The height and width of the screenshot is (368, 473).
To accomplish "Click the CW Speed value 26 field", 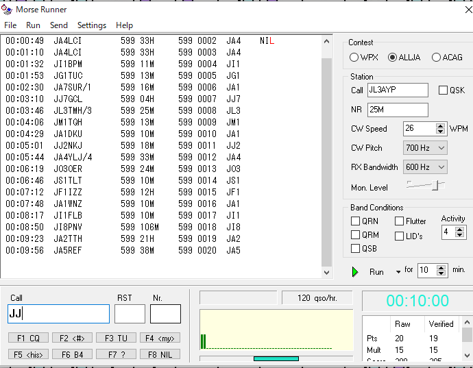I will click(x=420, y=129).
